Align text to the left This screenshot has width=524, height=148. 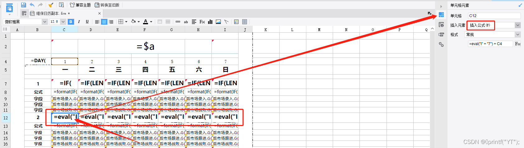pos(97,22)
